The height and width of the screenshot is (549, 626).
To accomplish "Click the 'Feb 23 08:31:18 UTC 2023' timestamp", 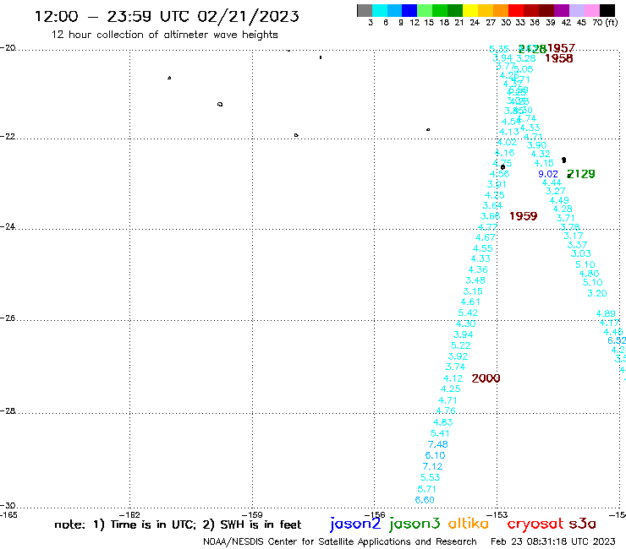I will [553, 541].
